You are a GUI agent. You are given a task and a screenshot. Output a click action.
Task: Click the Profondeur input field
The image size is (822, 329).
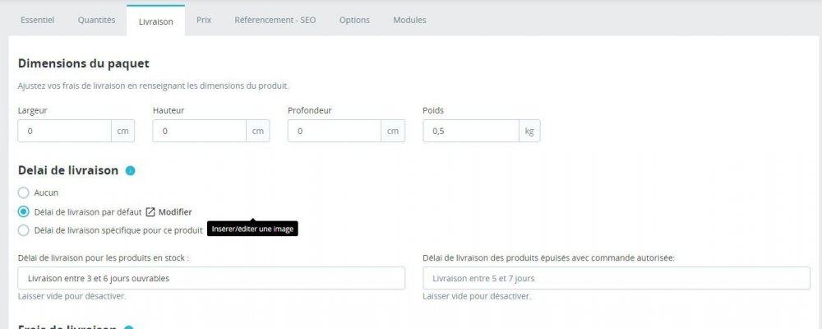[x=335, y=131]
